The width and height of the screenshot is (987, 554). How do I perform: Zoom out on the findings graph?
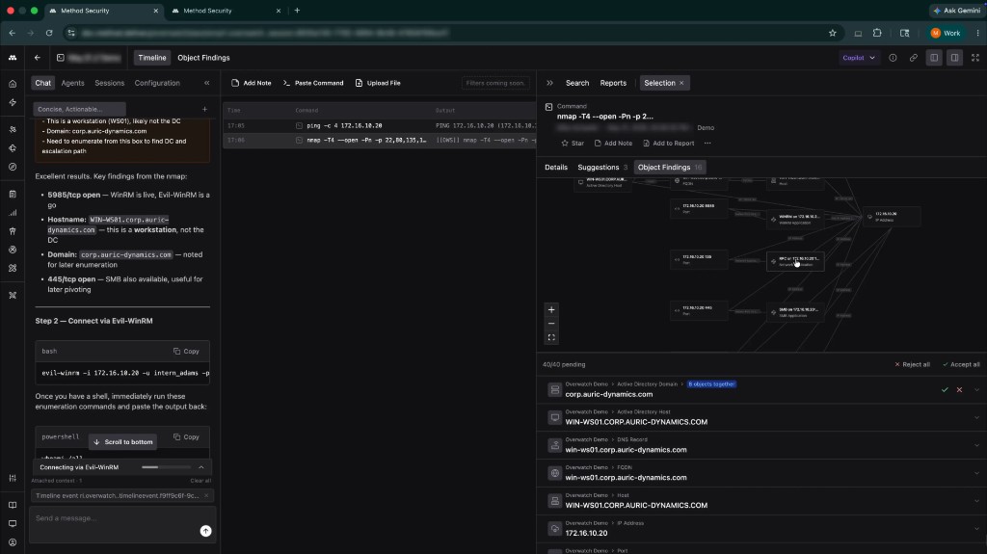click(551, 324)
